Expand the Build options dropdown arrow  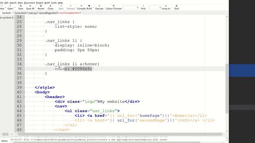pos(93,8)
